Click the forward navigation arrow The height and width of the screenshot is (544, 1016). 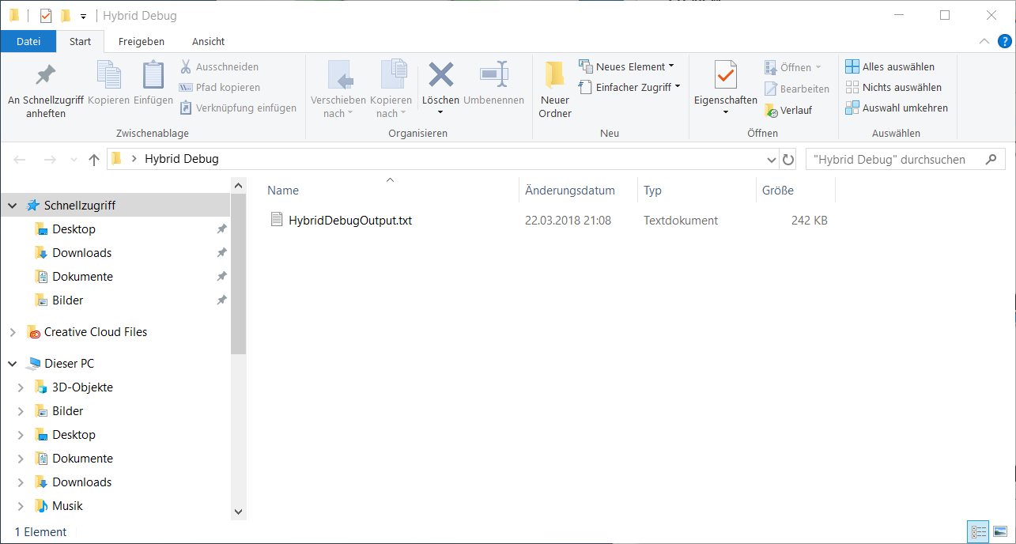[x=49, y=160]
